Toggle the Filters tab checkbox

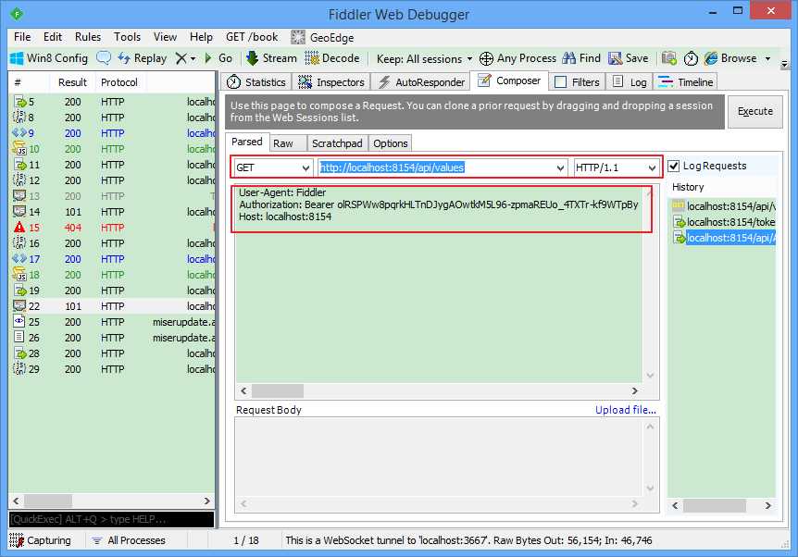[x=560, y=82]
